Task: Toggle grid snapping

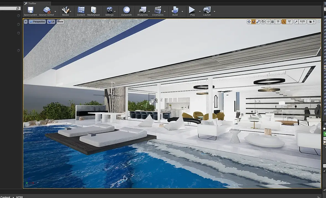Action: pyautogui.click(x=273, y=22)
